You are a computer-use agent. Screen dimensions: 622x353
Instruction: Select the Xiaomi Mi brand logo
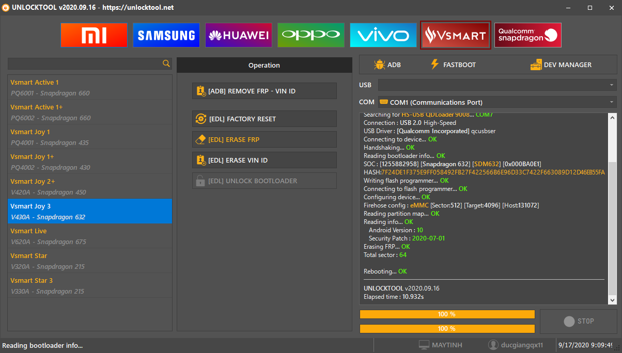point(94,35)
